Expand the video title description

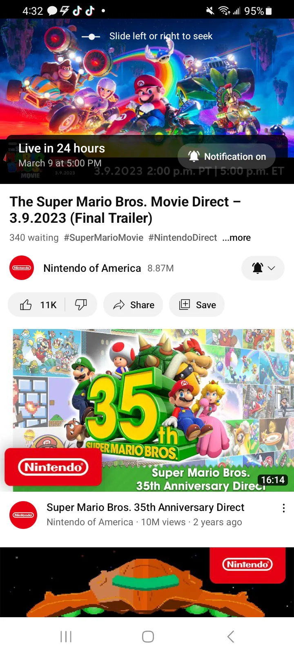pos(125,210)
